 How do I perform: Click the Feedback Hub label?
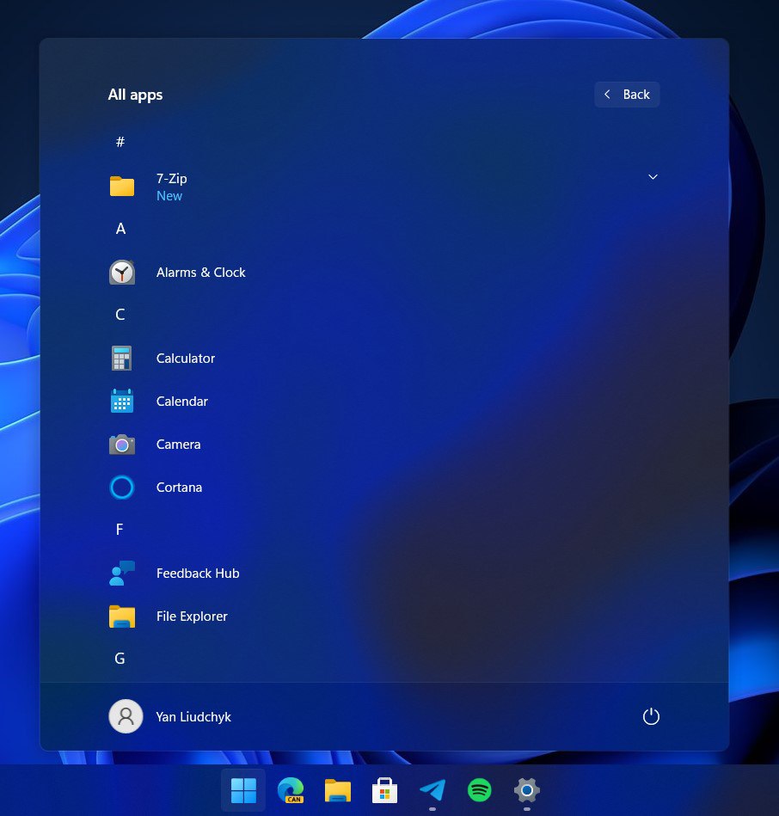point(198,573)
